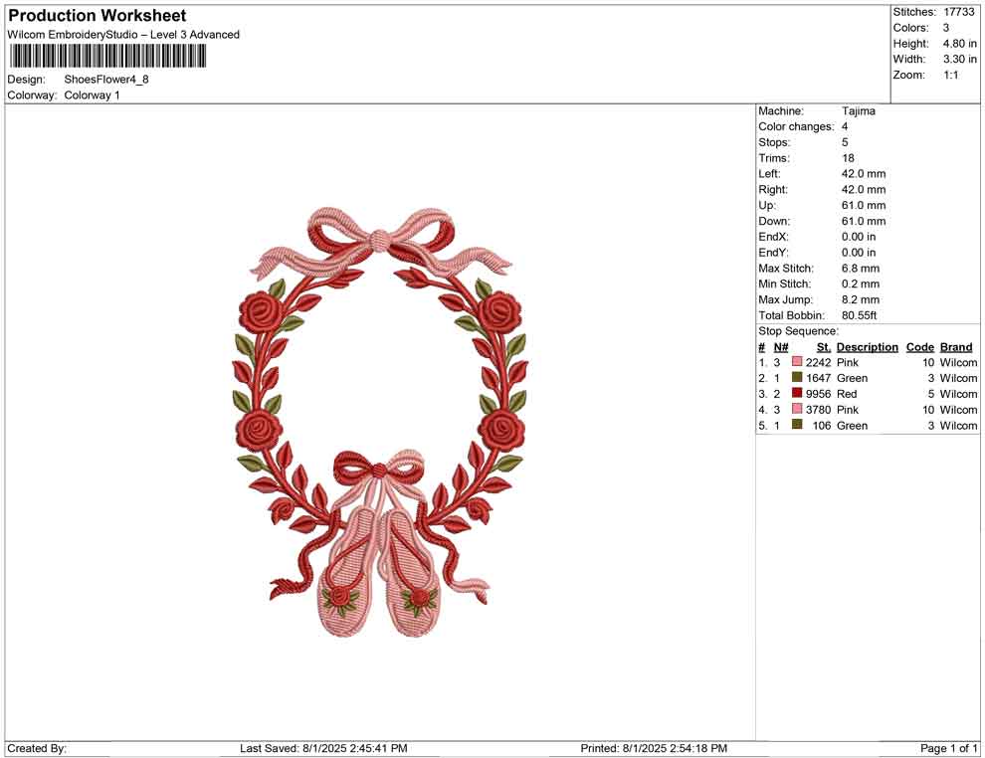
Task: Click the Min Stitch value '0.2 mm'
Action: tap(861, 284)
